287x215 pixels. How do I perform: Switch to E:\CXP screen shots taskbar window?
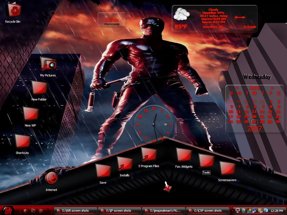pos(208,211)
